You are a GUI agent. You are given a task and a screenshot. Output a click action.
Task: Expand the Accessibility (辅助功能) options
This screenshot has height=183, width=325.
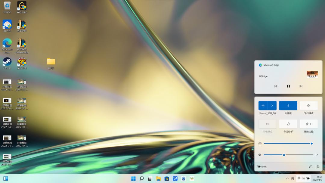click(308, 124)
